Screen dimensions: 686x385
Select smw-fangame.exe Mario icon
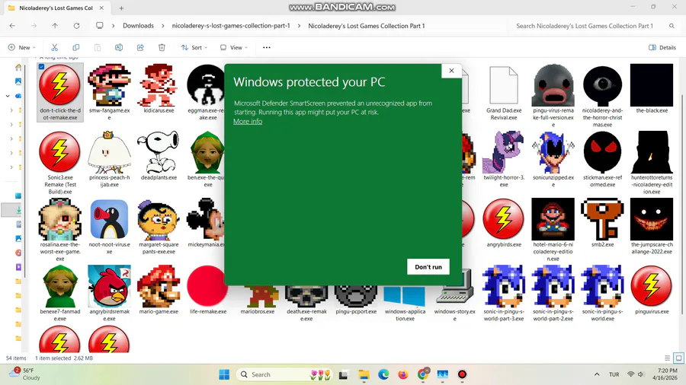[x=109, y=85]
